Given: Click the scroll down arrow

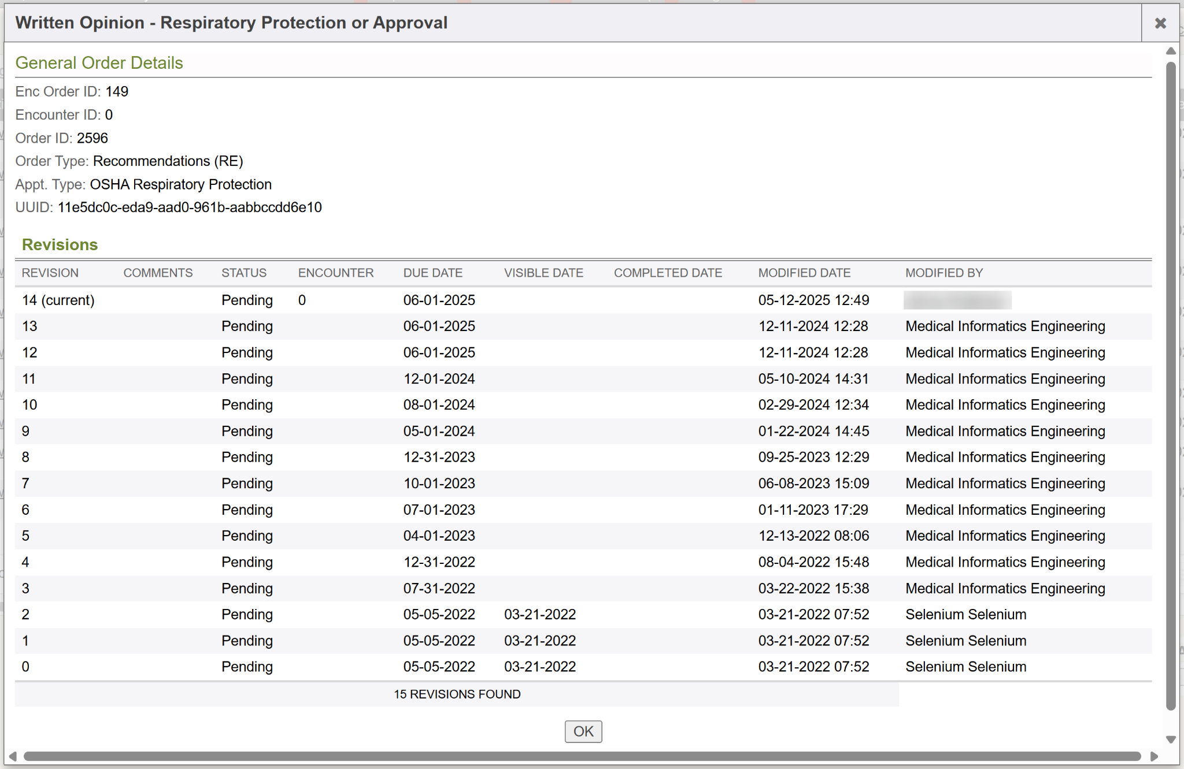Looking at the screenshot, I should (x=1171, y=740).
